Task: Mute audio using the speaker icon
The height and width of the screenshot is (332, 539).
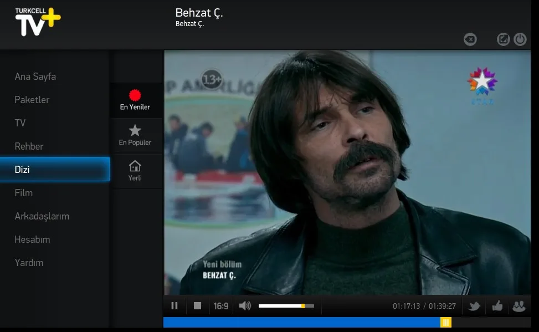Action: coord(245,305)
